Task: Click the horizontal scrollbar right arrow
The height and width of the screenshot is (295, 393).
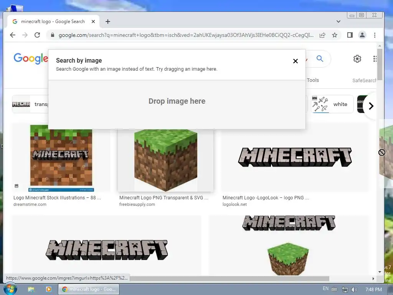Action: tap(373, 278)
